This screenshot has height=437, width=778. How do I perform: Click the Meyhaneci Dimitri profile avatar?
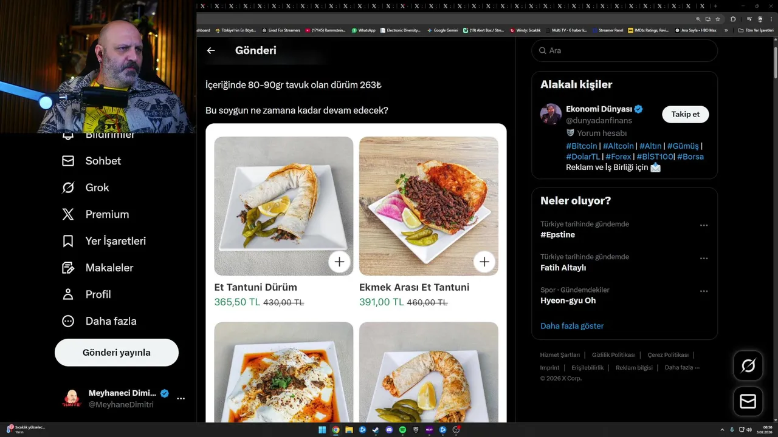tap(72, 399)
